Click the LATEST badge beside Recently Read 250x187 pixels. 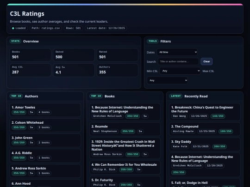tap(176, 96)
